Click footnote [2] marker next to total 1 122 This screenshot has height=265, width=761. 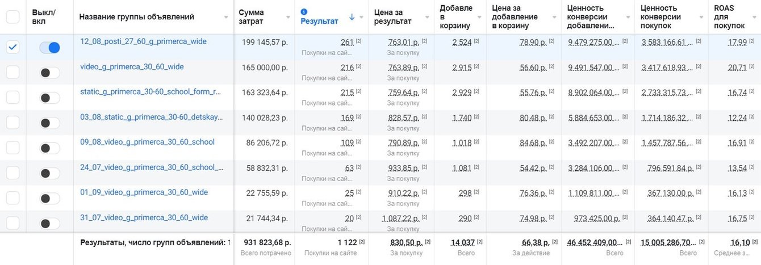click(x=362, y=242)
